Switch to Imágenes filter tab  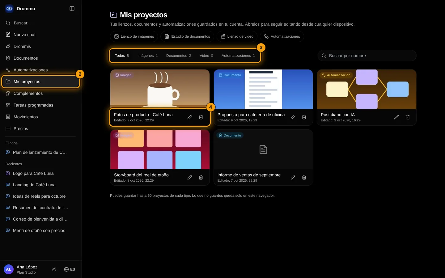(x=147, y=56)
